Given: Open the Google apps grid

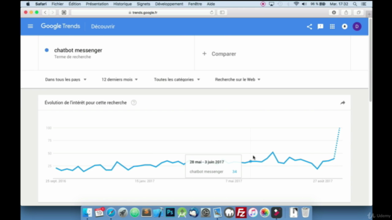Looking at the screenshot, I should point(332,26).
